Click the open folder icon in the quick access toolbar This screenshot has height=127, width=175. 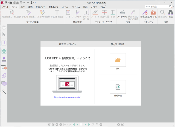[x=11, y=2]
